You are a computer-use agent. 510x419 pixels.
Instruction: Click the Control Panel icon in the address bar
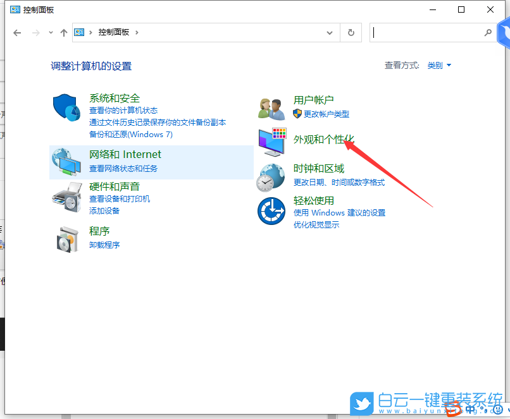(78, 32)
